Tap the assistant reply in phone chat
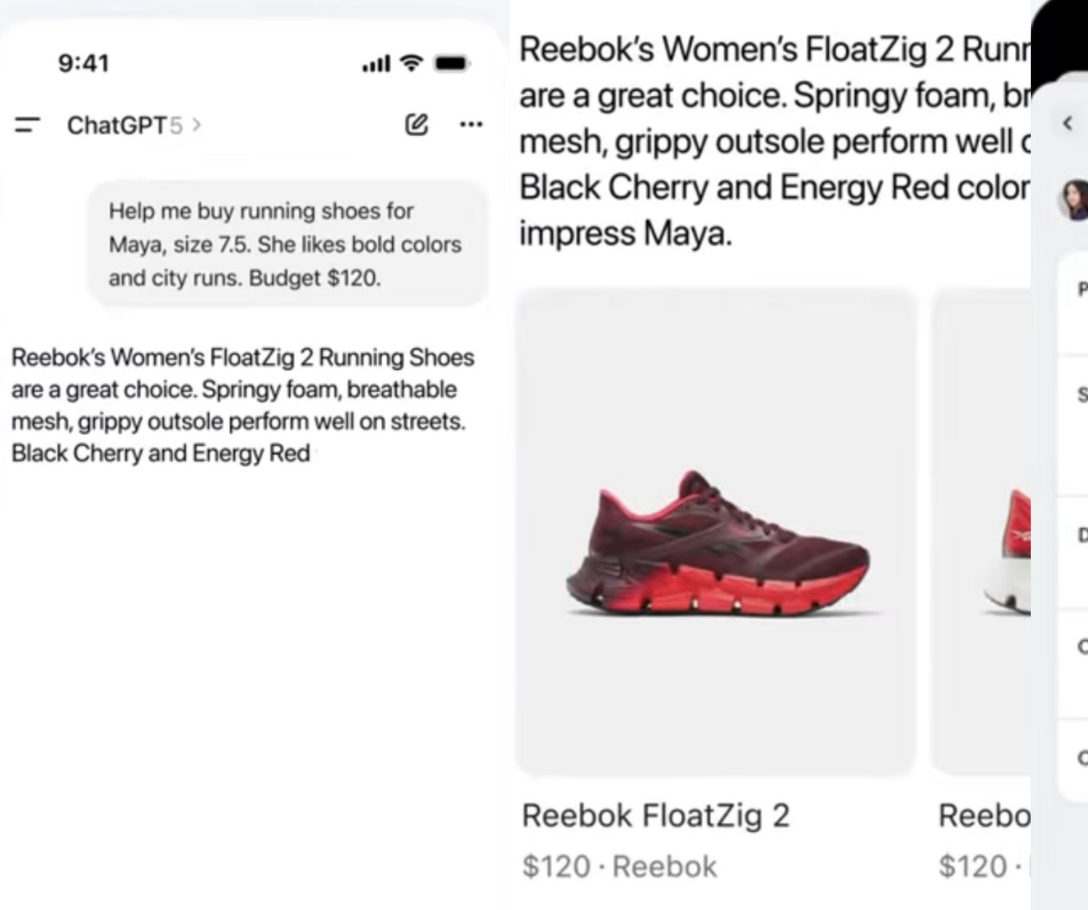Screen dimensions: 1088x910 click(243, 405)
